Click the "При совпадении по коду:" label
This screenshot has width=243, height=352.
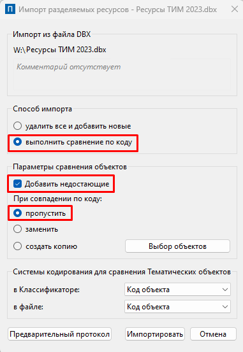58,199
